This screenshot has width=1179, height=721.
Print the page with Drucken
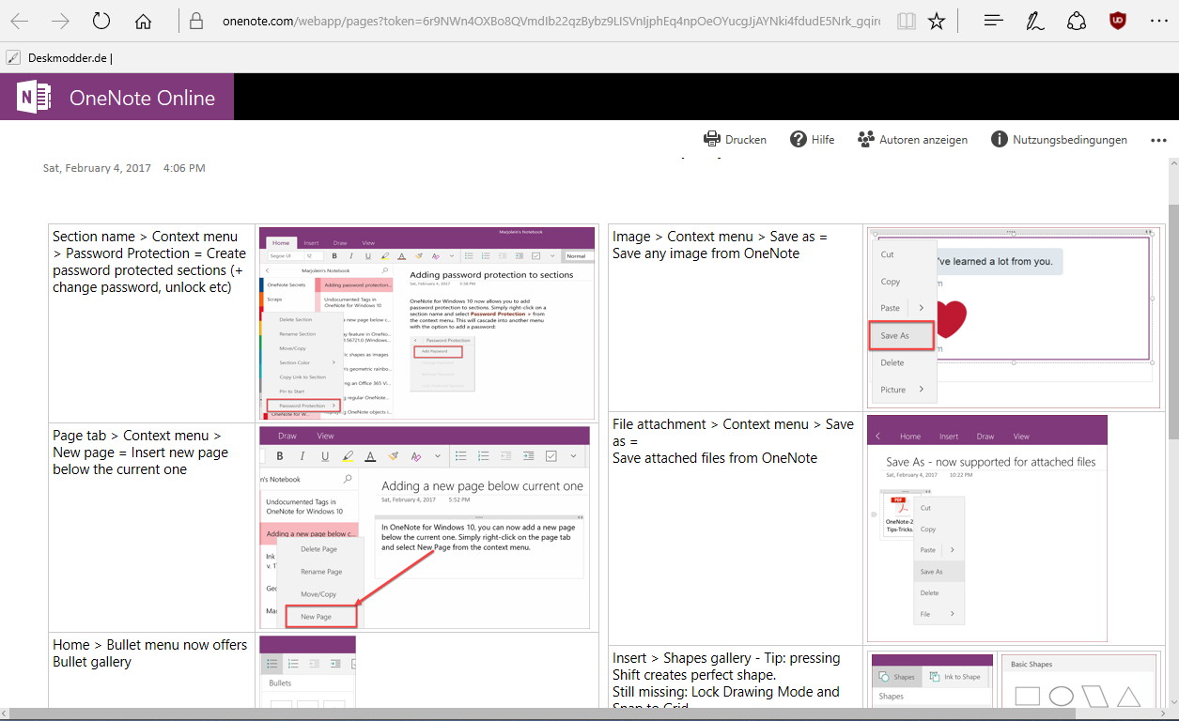[735, 139]
